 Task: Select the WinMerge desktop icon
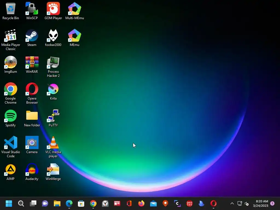point(53,172)
